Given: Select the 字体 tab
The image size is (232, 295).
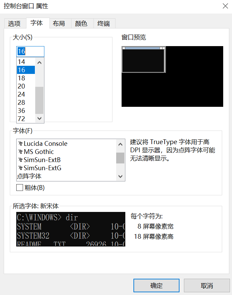Looking at the screenshot, I should 38,23.
